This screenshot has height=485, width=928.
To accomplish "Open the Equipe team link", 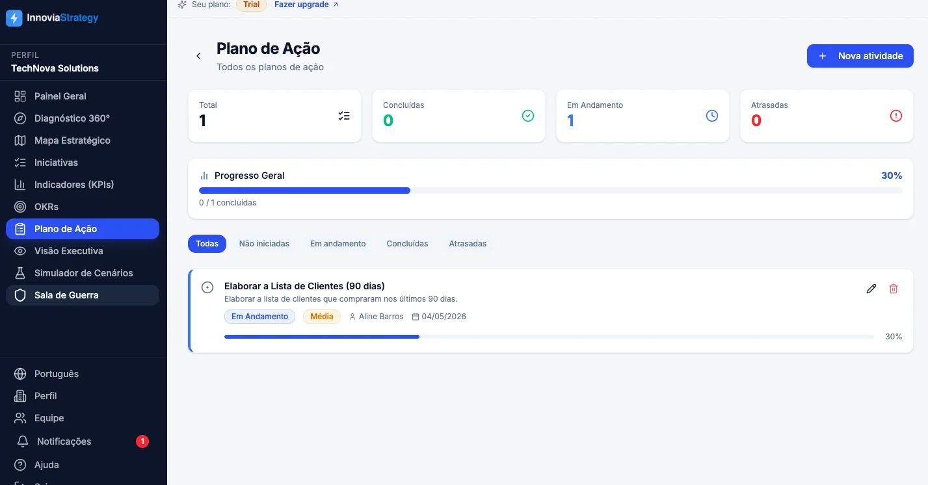I will click(x=83, y=418).
